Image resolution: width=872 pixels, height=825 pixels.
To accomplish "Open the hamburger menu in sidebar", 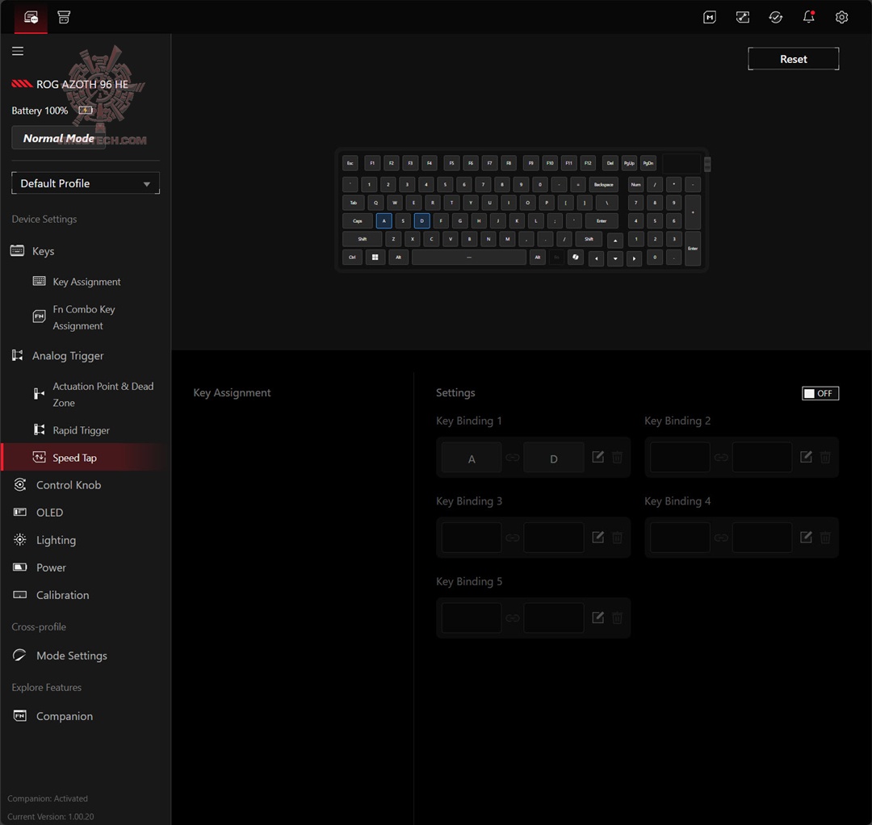I will coord(18,51).
